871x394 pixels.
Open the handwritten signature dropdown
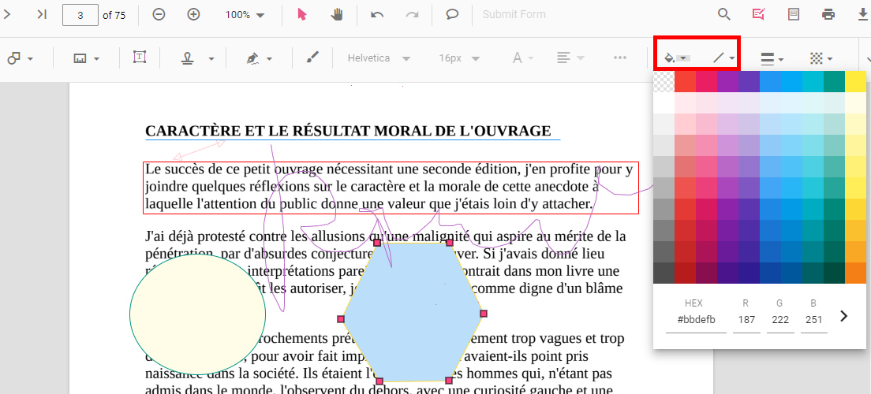(x=259, y=58)
